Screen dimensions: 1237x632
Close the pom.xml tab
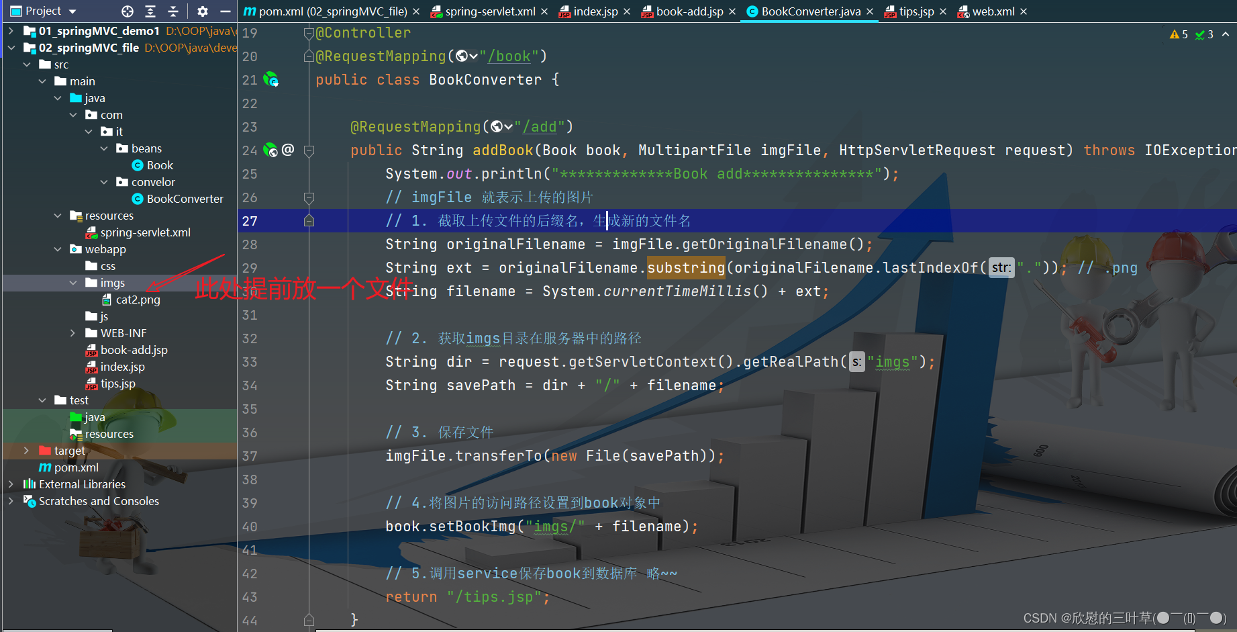pos(416,11)
